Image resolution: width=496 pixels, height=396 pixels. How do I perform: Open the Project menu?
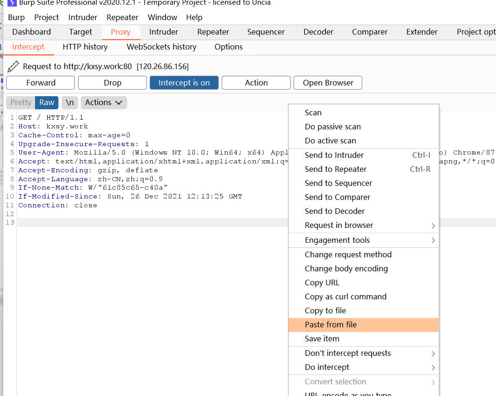[x=46, y=17]
